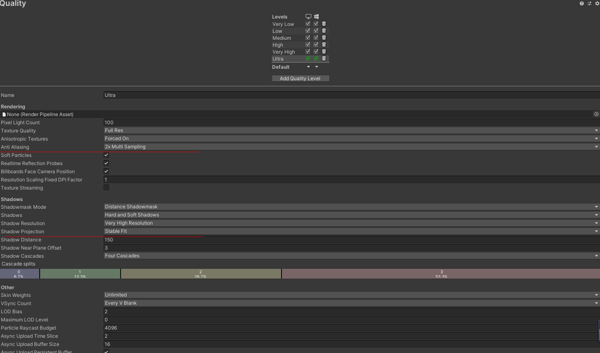Toggle High Windows platform checkbox
The height and width of the screenshot is (353, 600).
click(x=316, y=45)
